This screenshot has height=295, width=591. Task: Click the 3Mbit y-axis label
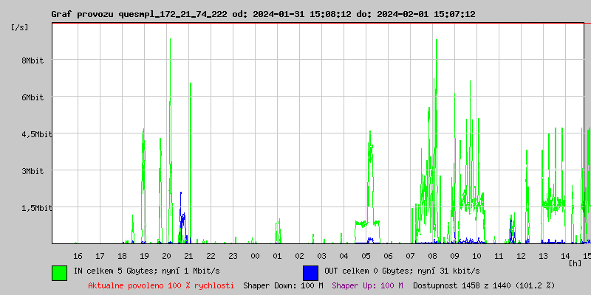33,171
